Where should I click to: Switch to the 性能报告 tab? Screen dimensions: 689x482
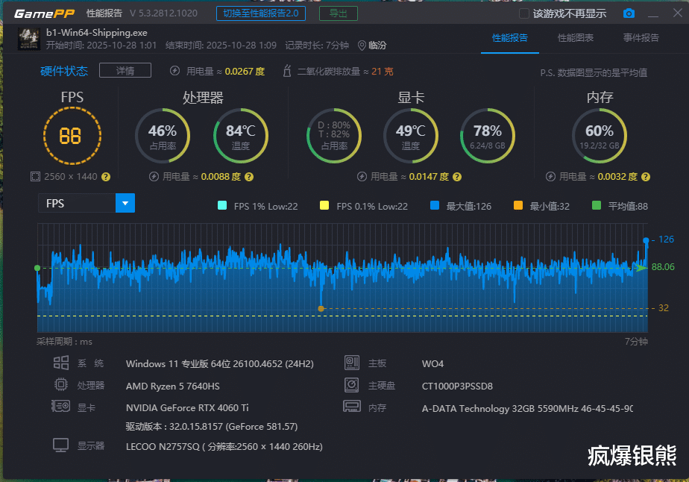click(510, 38)
